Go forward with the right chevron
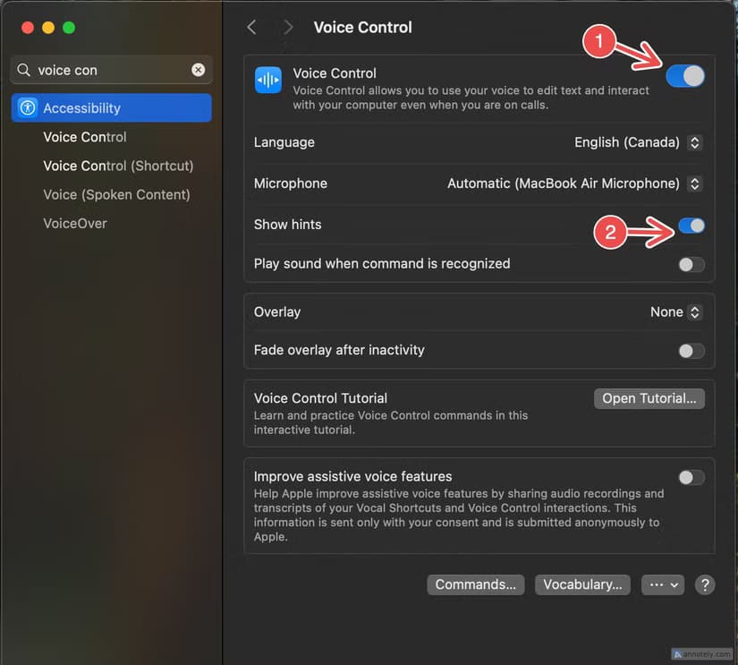Viewport: 738px width, 665px height. pyautogui.click(x=287, y=28)
